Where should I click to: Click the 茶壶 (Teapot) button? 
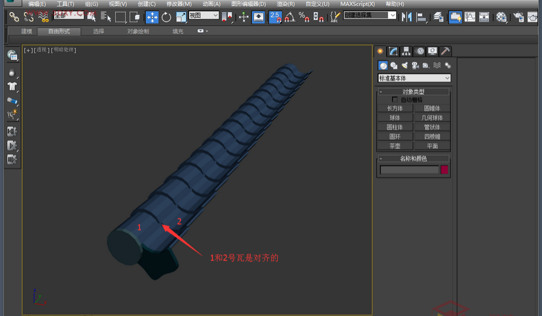tap(395, 146)
